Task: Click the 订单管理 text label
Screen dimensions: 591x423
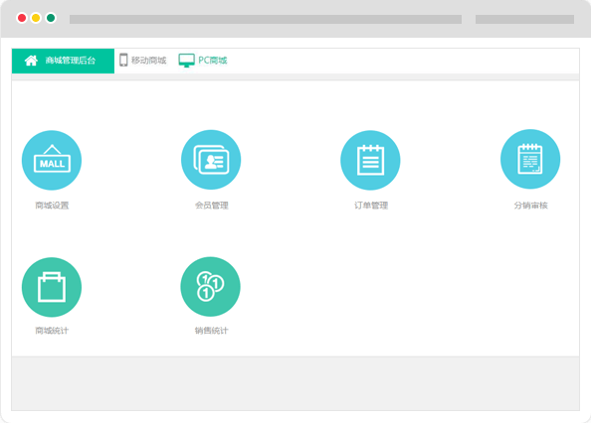Action: [x=371, y=206]
